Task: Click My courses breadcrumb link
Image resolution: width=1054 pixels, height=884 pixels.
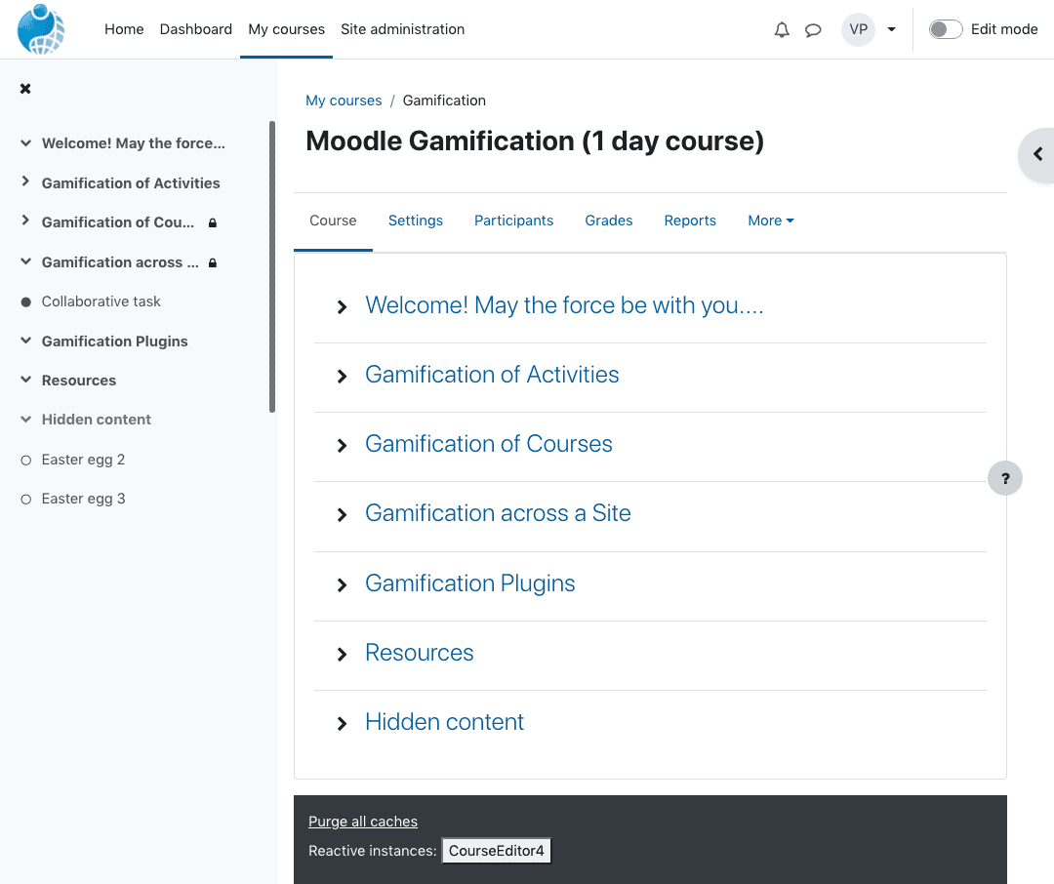Action: (x=344, y=100)
